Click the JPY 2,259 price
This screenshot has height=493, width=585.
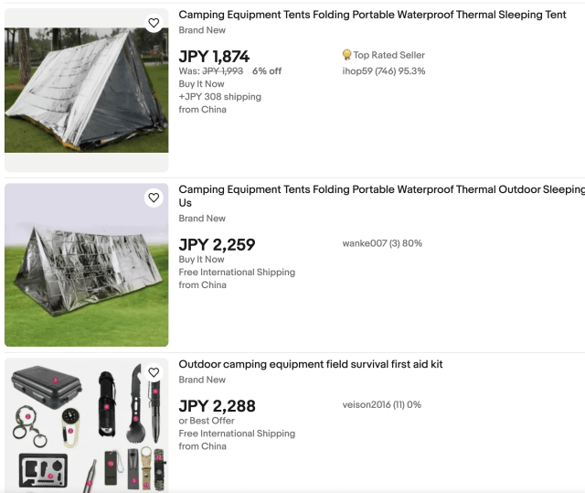click(217, 244)
